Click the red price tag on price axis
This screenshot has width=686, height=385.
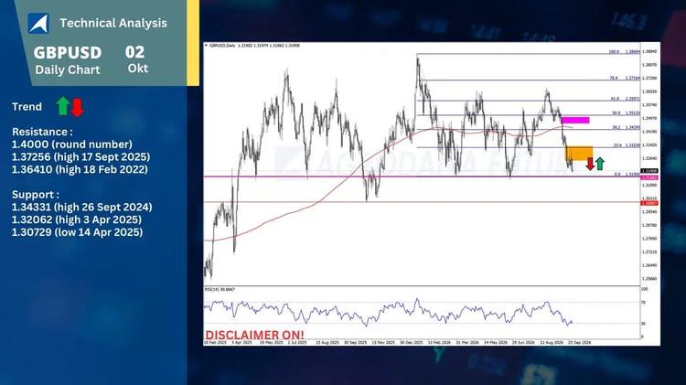[649, 203]
